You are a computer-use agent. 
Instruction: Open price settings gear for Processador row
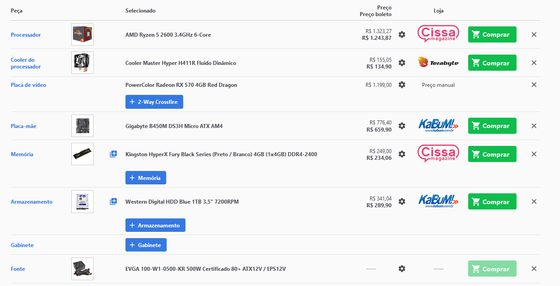[x=402, y=34]
